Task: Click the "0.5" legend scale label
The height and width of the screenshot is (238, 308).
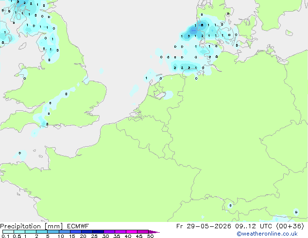Action: point(17,236)
